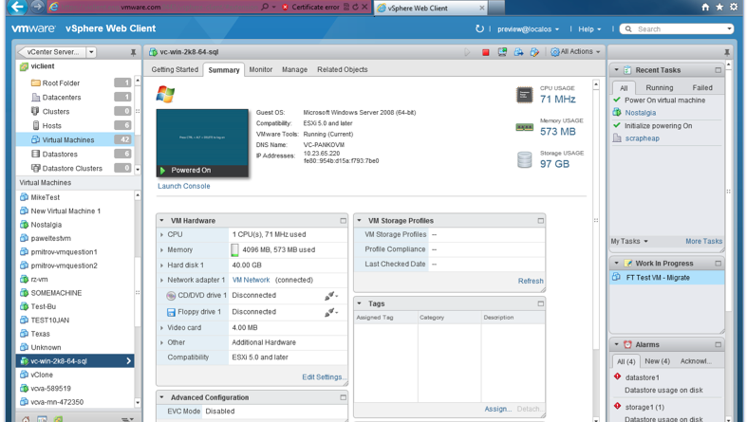This screenshot has width=747, height=422.
Task: Collapse the Tags panel
Action: 359,303
